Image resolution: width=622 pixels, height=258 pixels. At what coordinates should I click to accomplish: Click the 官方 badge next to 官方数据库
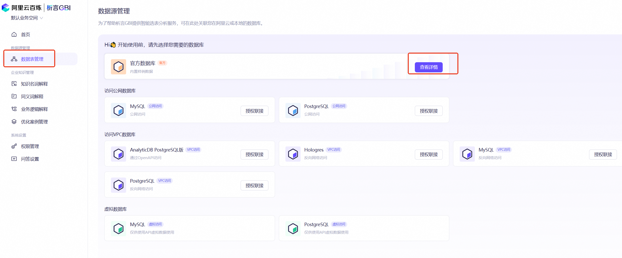pyautogui.click(x=162, y=63)
